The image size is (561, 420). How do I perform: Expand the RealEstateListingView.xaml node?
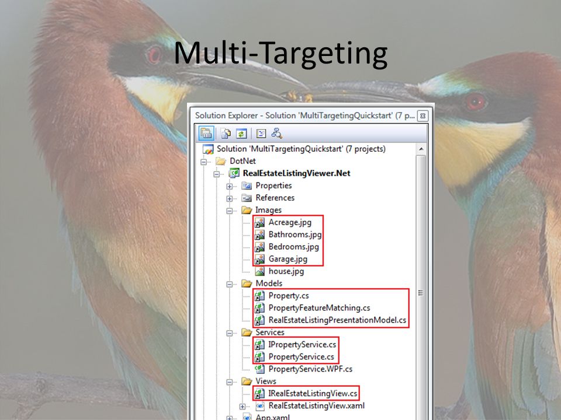[242, 407]
